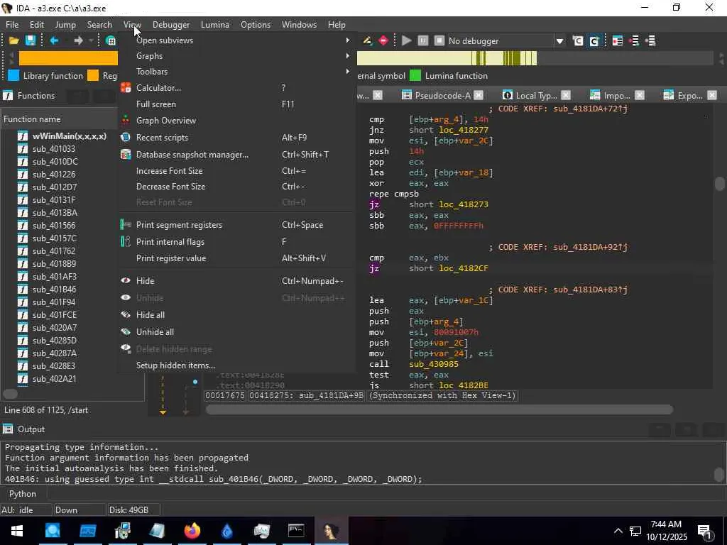
Task: Select Increase Font Size menu item
Action: (x=236, y=171)
